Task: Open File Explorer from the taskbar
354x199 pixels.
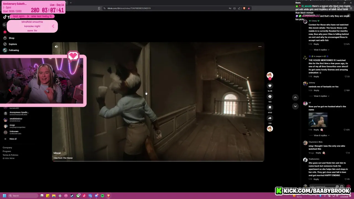Action: click(54, 196)
